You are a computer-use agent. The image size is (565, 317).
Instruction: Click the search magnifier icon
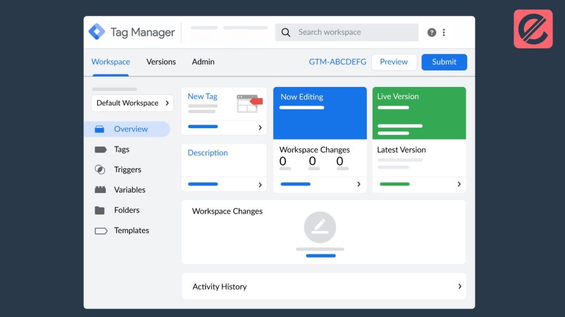click(286, 32)
